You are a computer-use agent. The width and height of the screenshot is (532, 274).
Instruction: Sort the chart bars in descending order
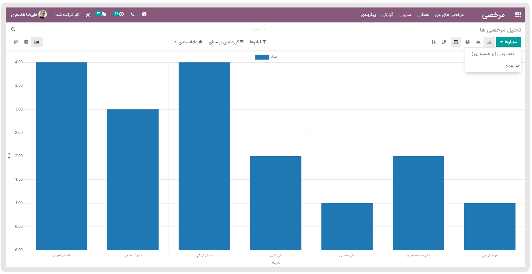pyautogui.click(x=444, y=42)
